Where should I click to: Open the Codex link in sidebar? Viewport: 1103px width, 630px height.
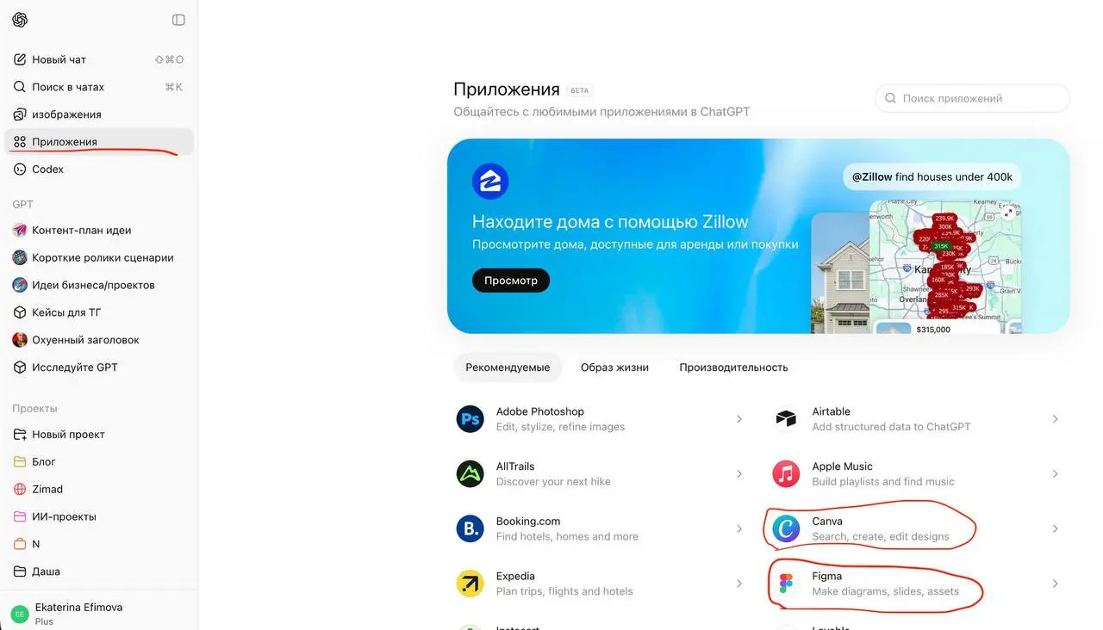[x=99, y=170]
